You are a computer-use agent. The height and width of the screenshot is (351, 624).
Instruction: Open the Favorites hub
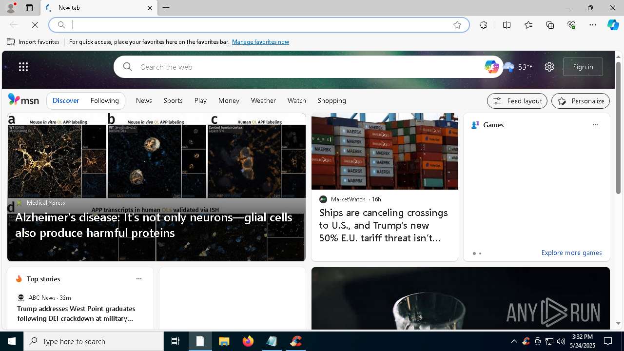tap(528, 25)
